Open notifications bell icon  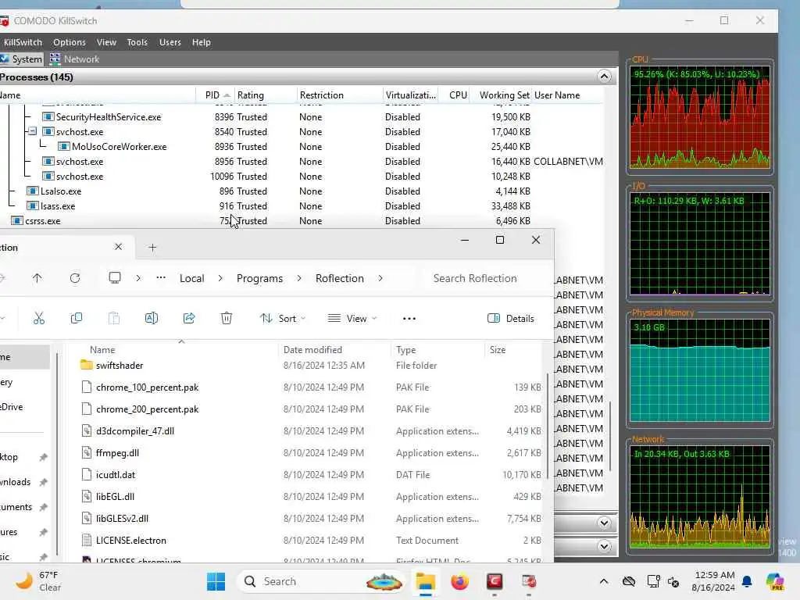tap(747, 581)
